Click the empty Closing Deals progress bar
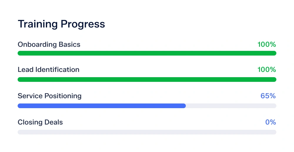 tap(147, 132)
